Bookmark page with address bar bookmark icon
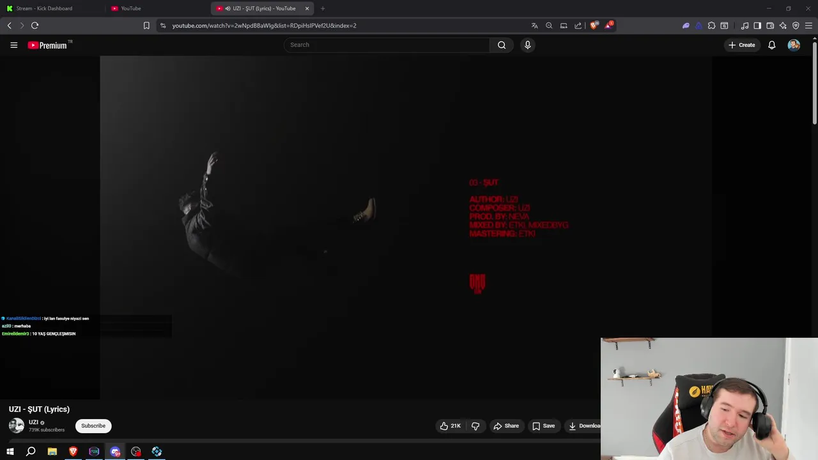818x460 pixels. pos(146,26)
